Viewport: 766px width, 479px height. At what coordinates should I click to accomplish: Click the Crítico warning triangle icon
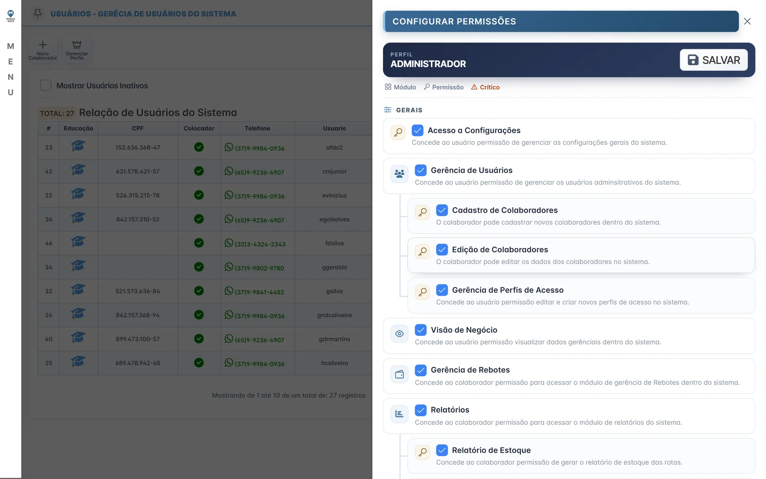[x=474, y=87]
